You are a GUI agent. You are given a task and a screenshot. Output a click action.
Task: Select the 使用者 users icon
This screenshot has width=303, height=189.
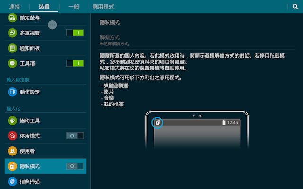point(12,151)
